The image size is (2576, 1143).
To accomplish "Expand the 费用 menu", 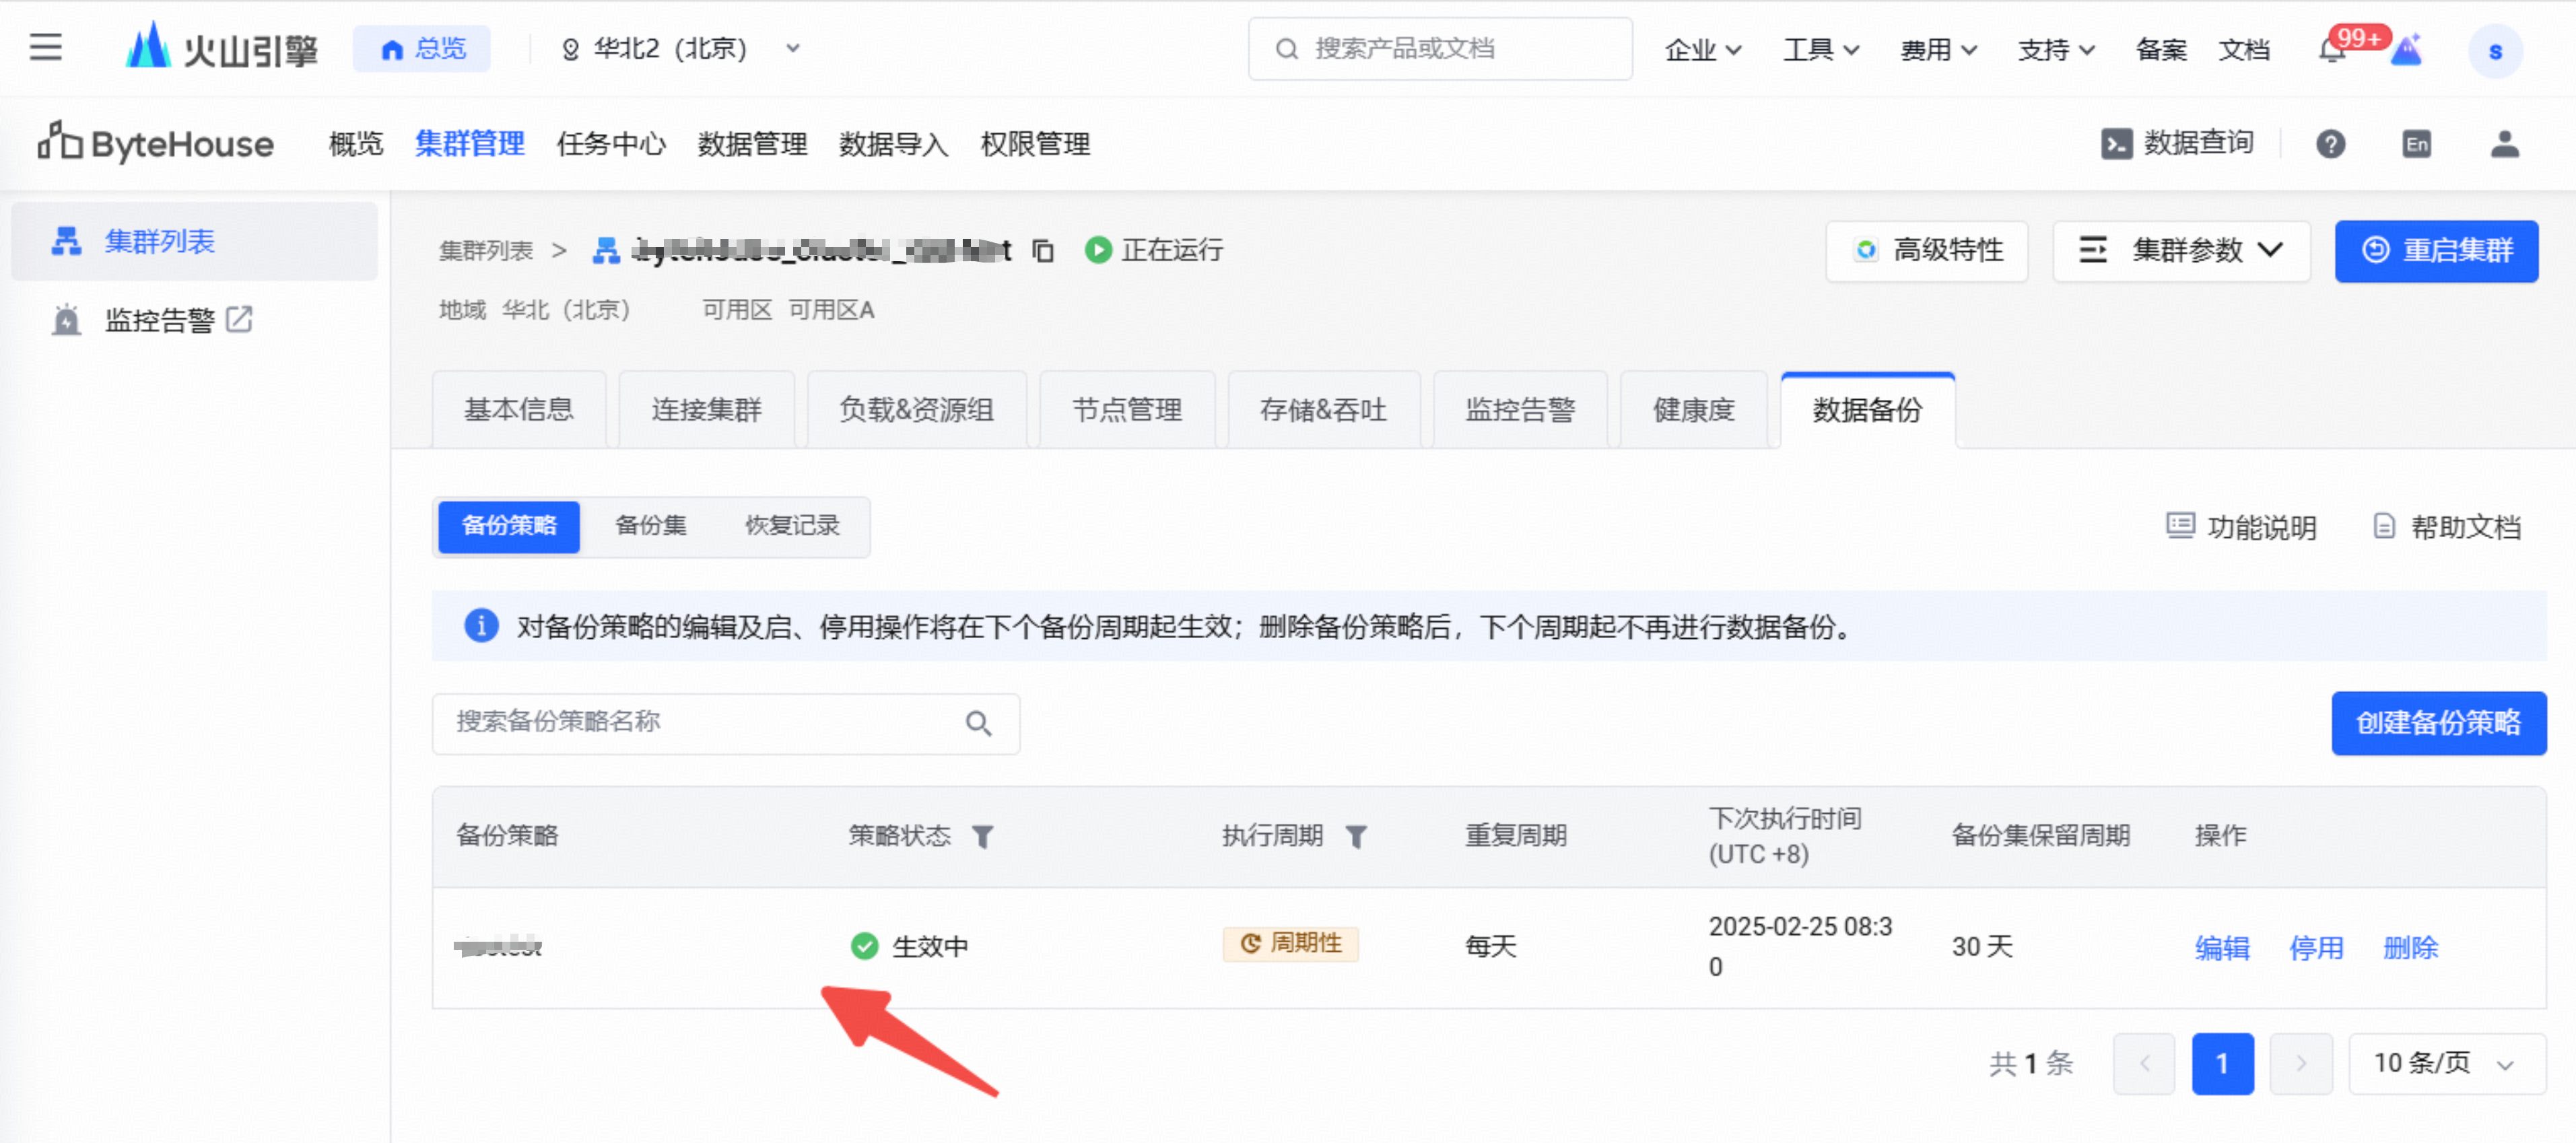I will [1938, 49].
